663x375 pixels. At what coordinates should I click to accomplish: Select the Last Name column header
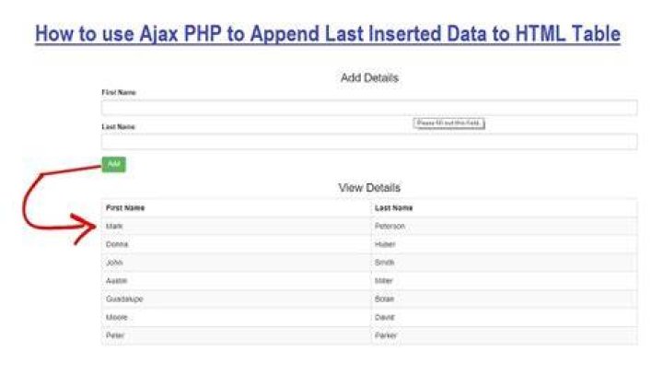click(x=504, y=208)
